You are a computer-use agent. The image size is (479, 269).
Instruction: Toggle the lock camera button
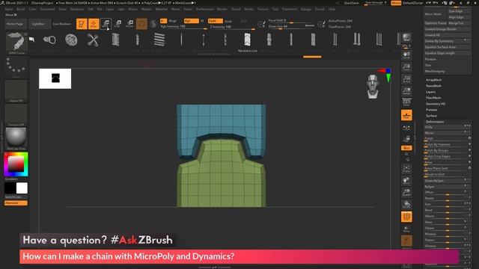point(406,139)
